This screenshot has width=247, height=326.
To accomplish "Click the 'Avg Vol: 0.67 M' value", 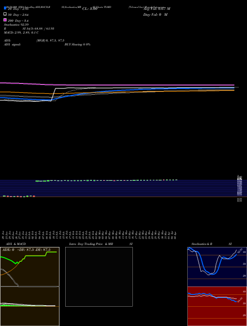I will point(157,9).
